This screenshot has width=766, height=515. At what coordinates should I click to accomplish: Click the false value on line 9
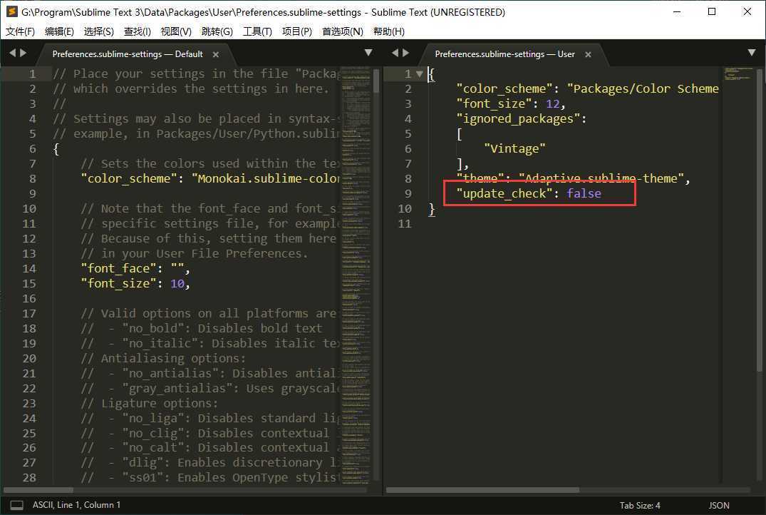pos(584,194)
